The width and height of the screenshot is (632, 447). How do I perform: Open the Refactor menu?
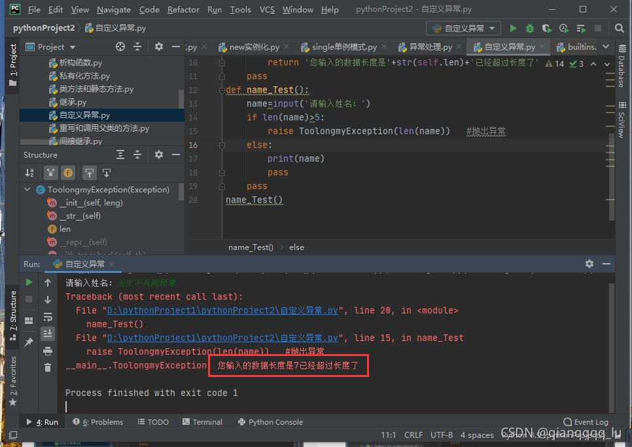[183, 9]
